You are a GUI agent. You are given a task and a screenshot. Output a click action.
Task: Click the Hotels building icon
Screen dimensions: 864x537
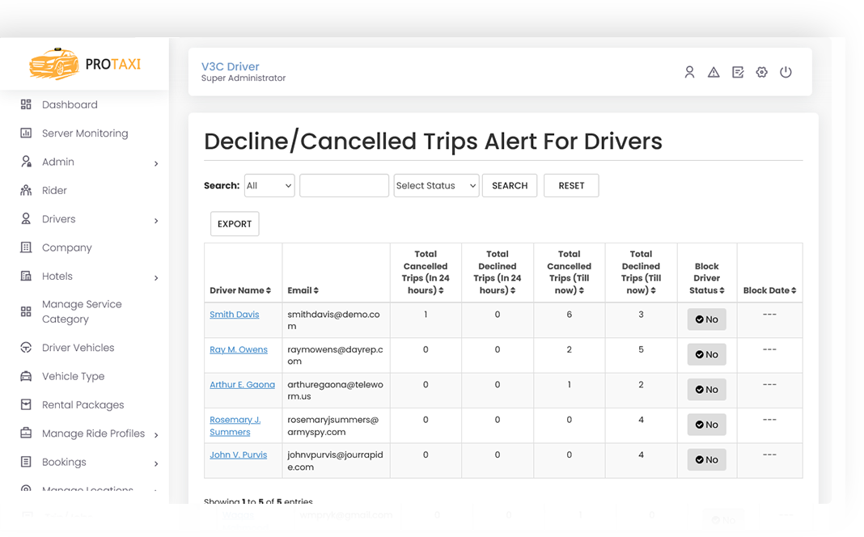pos(26,276)
